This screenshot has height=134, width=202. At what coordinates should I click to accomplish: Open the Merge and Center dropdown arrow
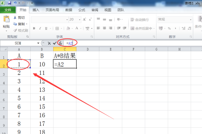pos(154,28)
